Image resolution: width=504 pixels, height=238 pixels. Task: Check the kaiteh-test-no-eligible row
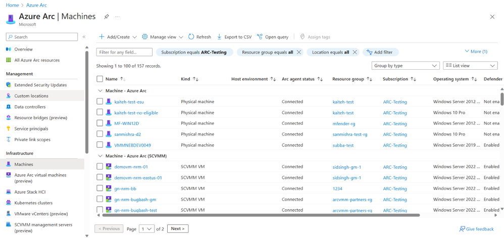click(100, 113)
